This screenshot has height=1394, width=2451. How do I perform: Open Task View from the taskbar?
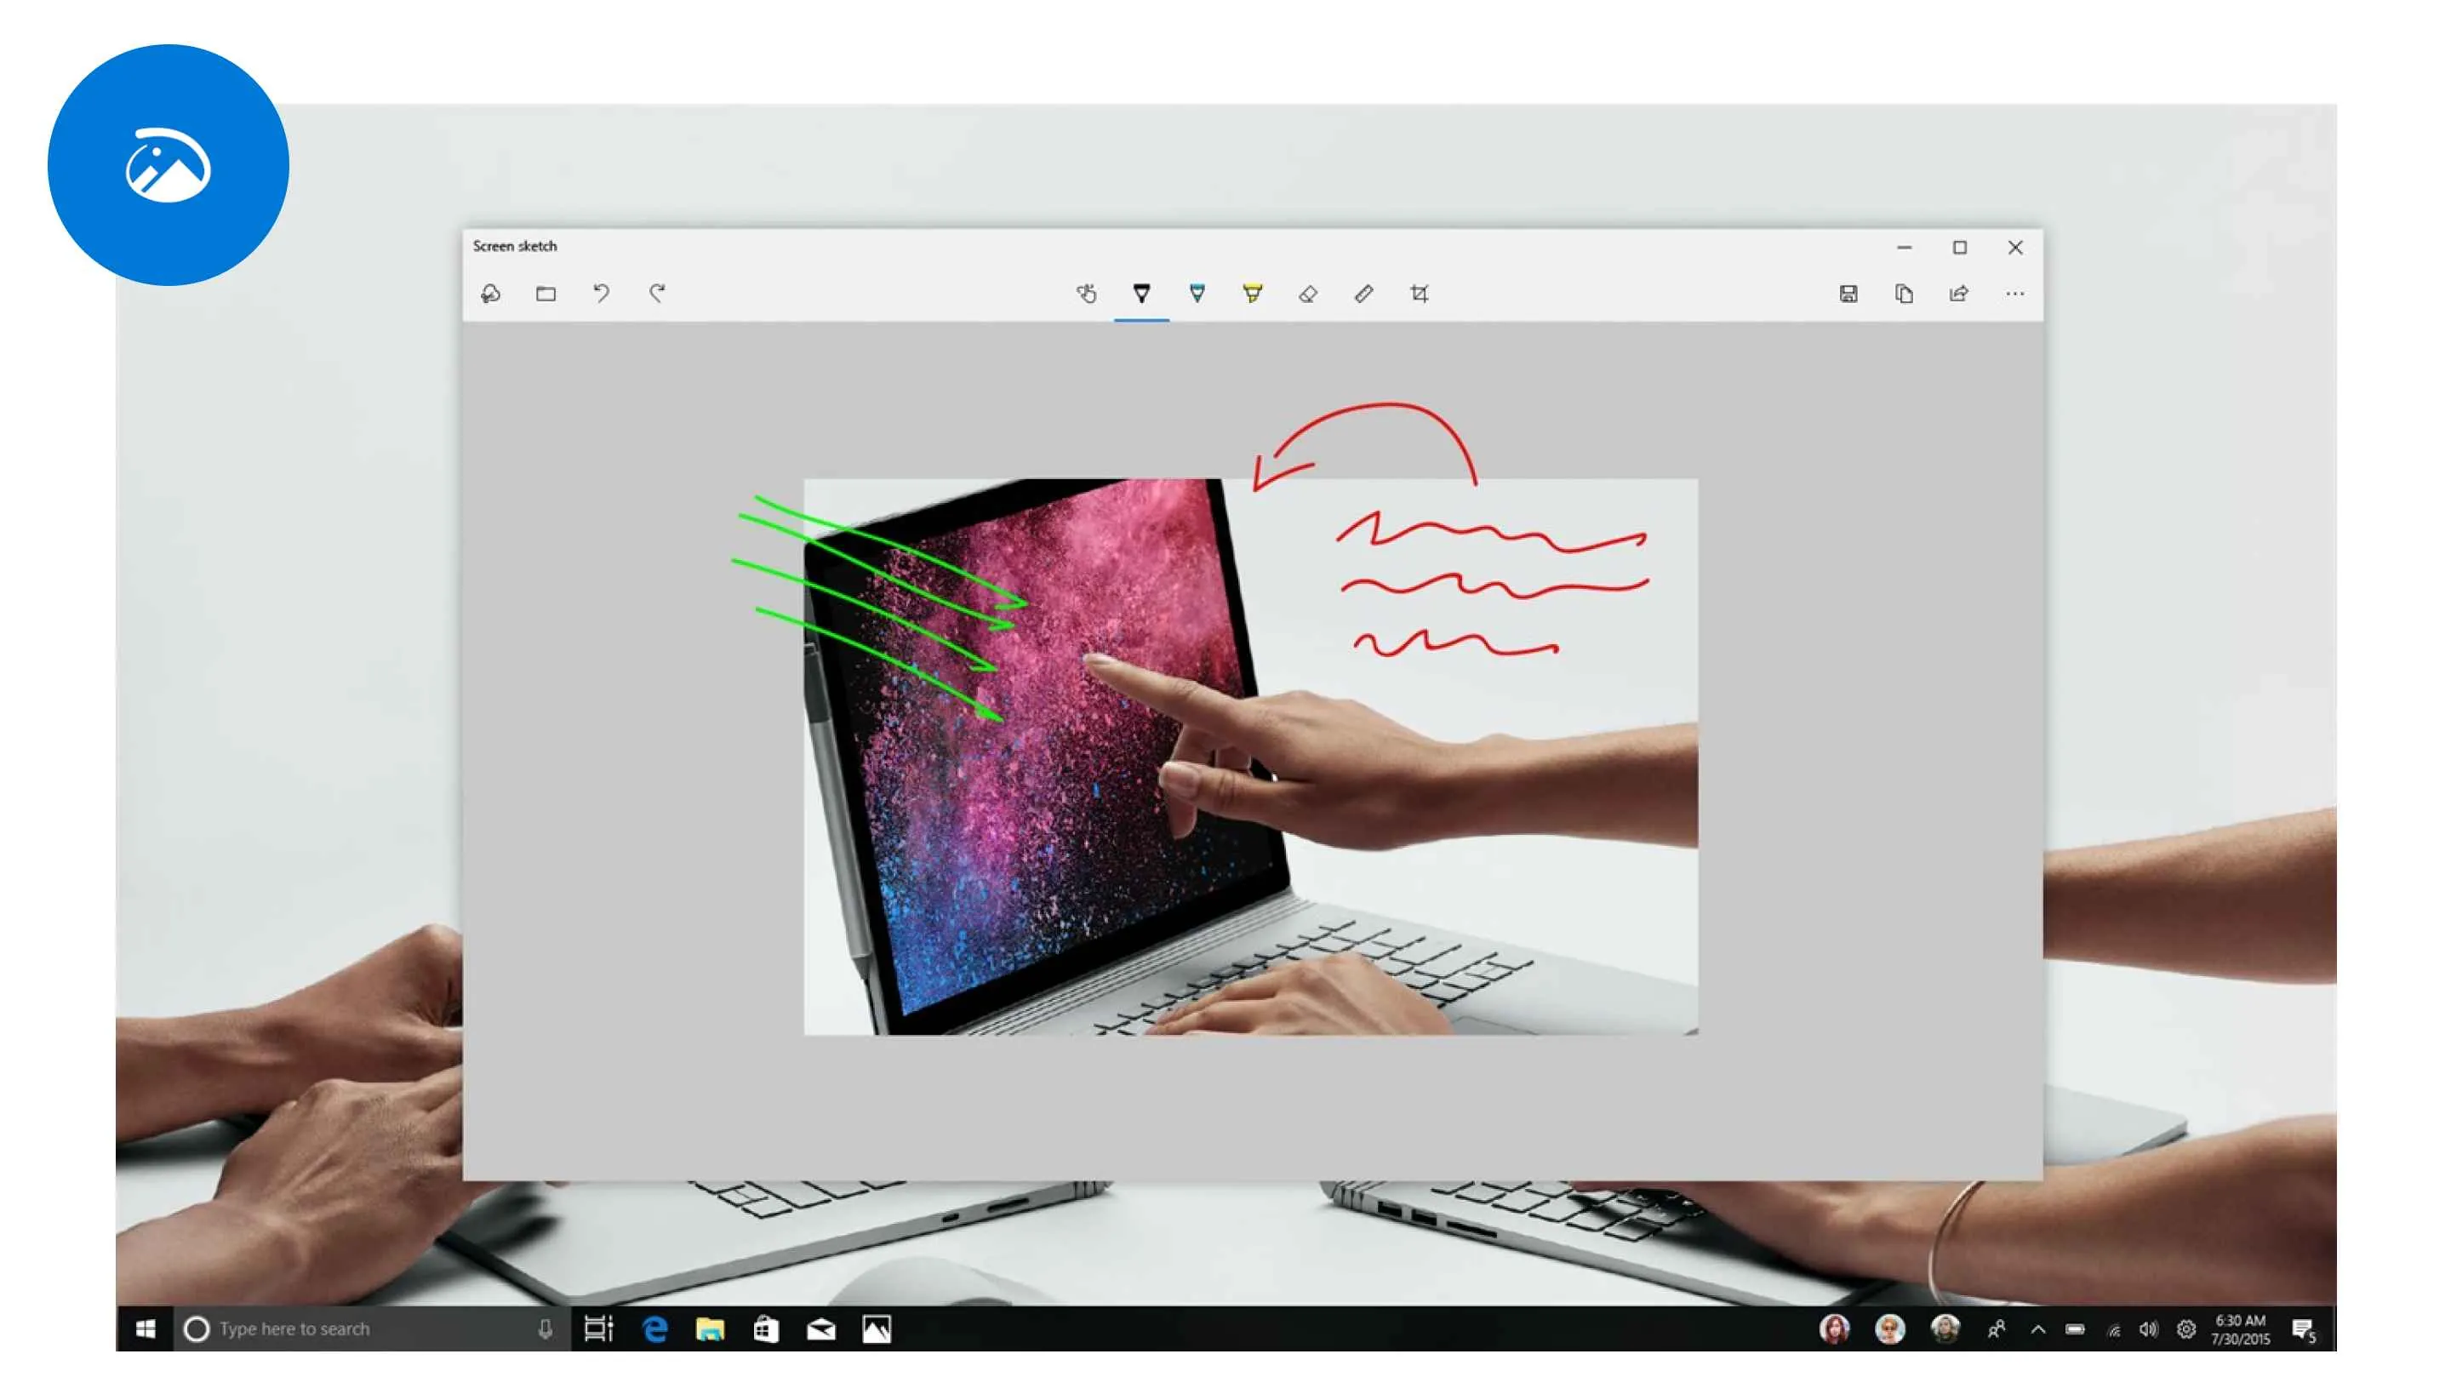(598, 1329)
